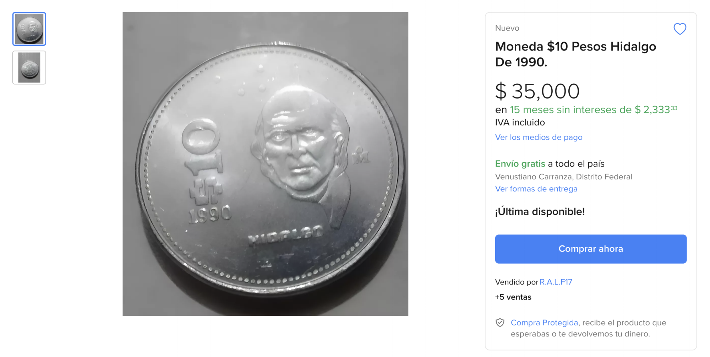The height and width of the screenshot is (357, 710).
Task: Click the IVA incluido text
Action: pyautogui.click(x=520, y=123)
